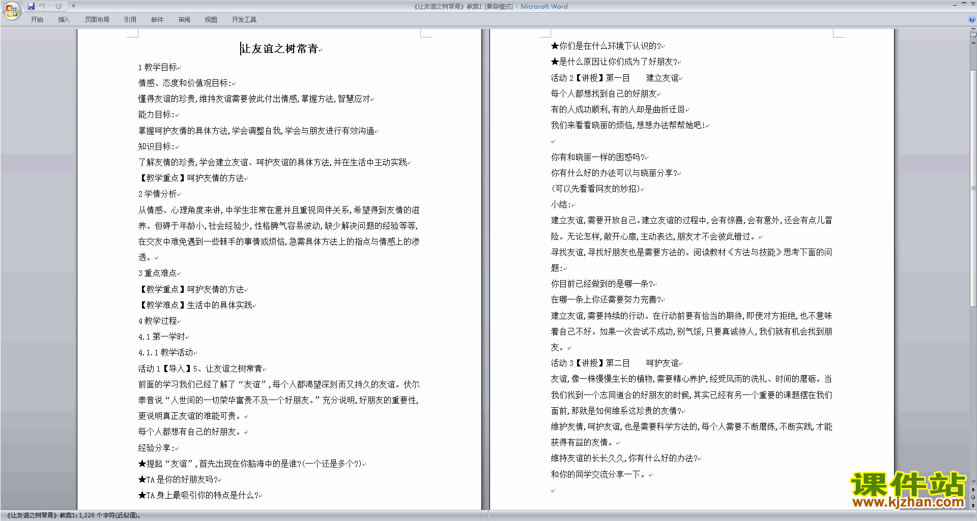977x521 pixels.
Task: Go to the 邮件 ribbon tab
Action: [x=157, y=20]
